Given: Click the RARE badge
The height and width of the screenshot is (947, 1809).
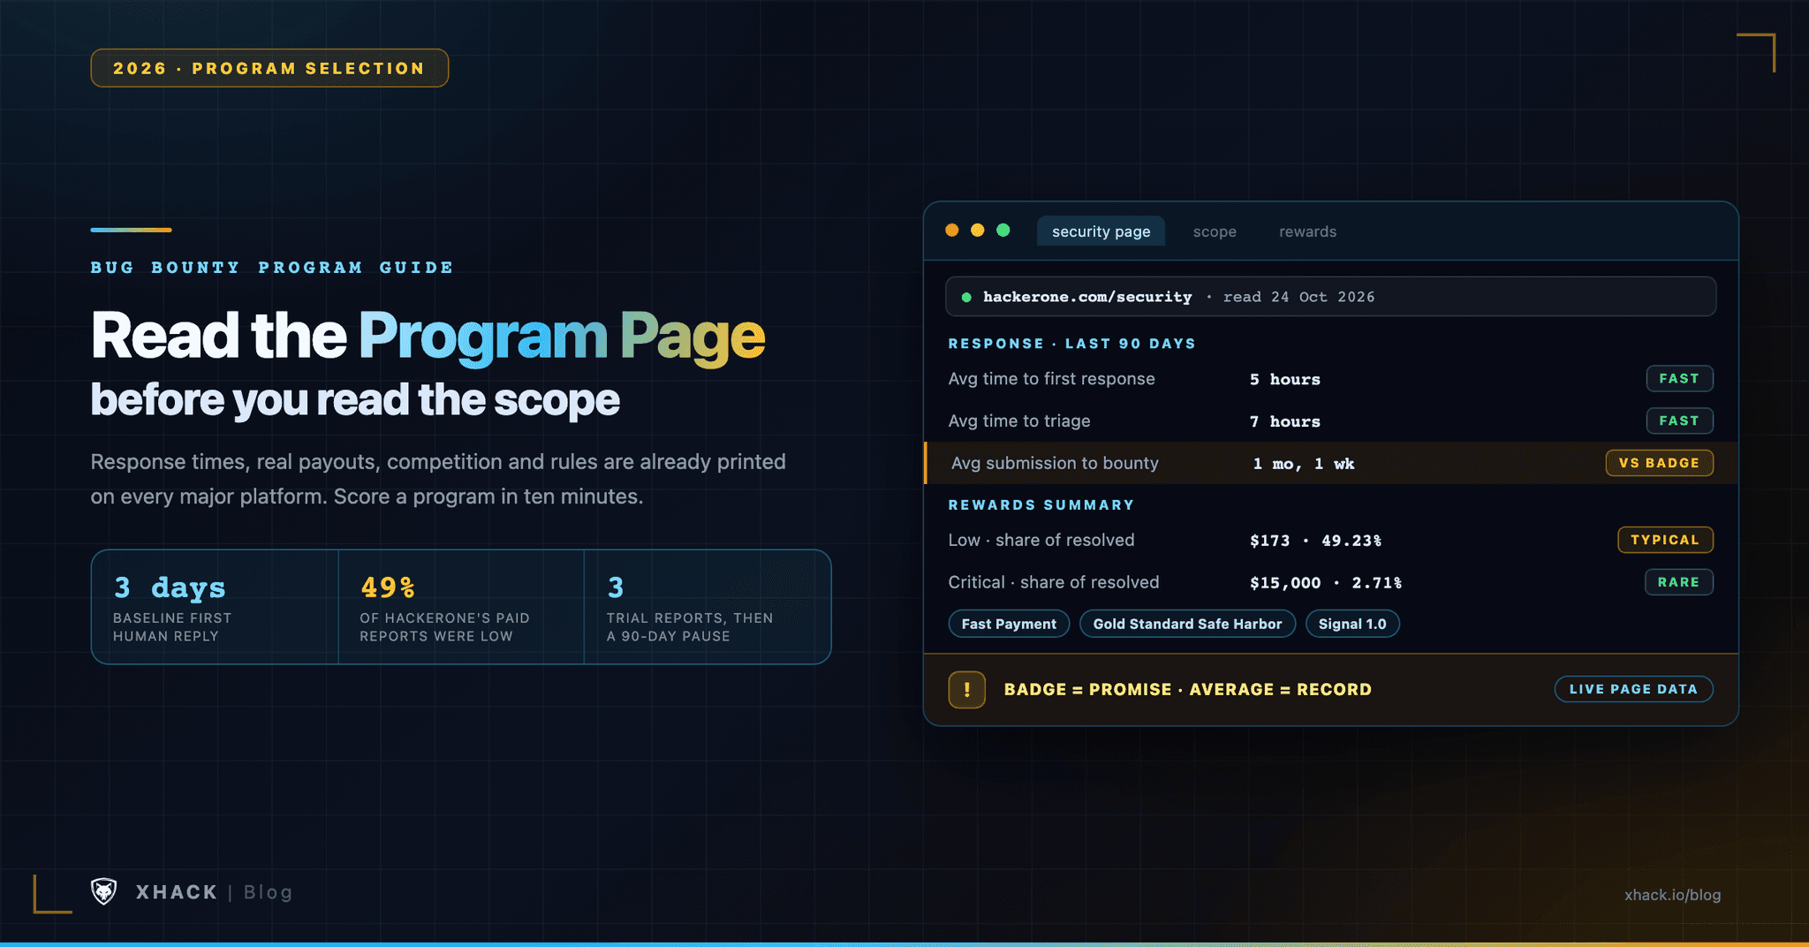Looking at the screenshot, I should 1678,582.
